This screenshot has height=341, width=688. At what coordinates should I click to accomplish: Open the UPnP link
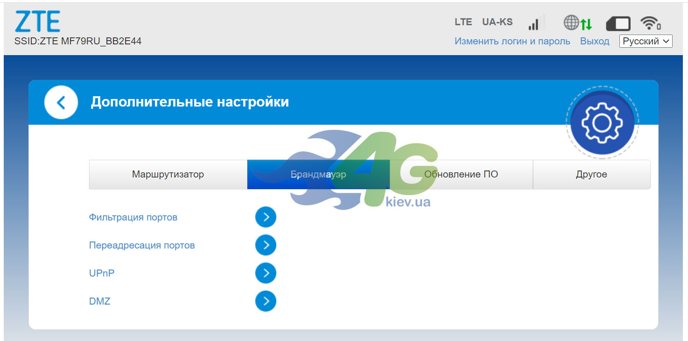[102, 273]
